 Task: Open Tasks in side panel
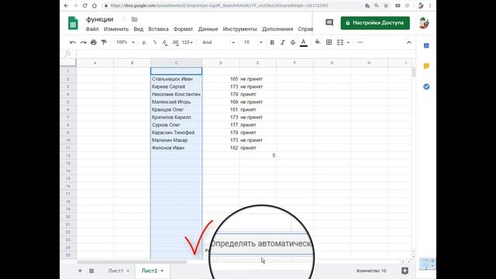426,86
